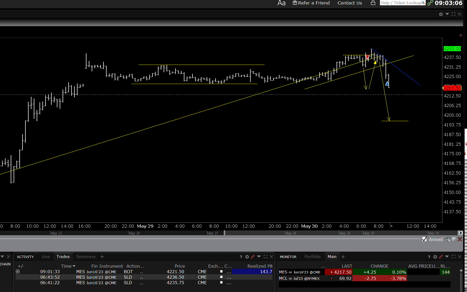
Task: Click the configure icon next to Armed
Action: 448,239
